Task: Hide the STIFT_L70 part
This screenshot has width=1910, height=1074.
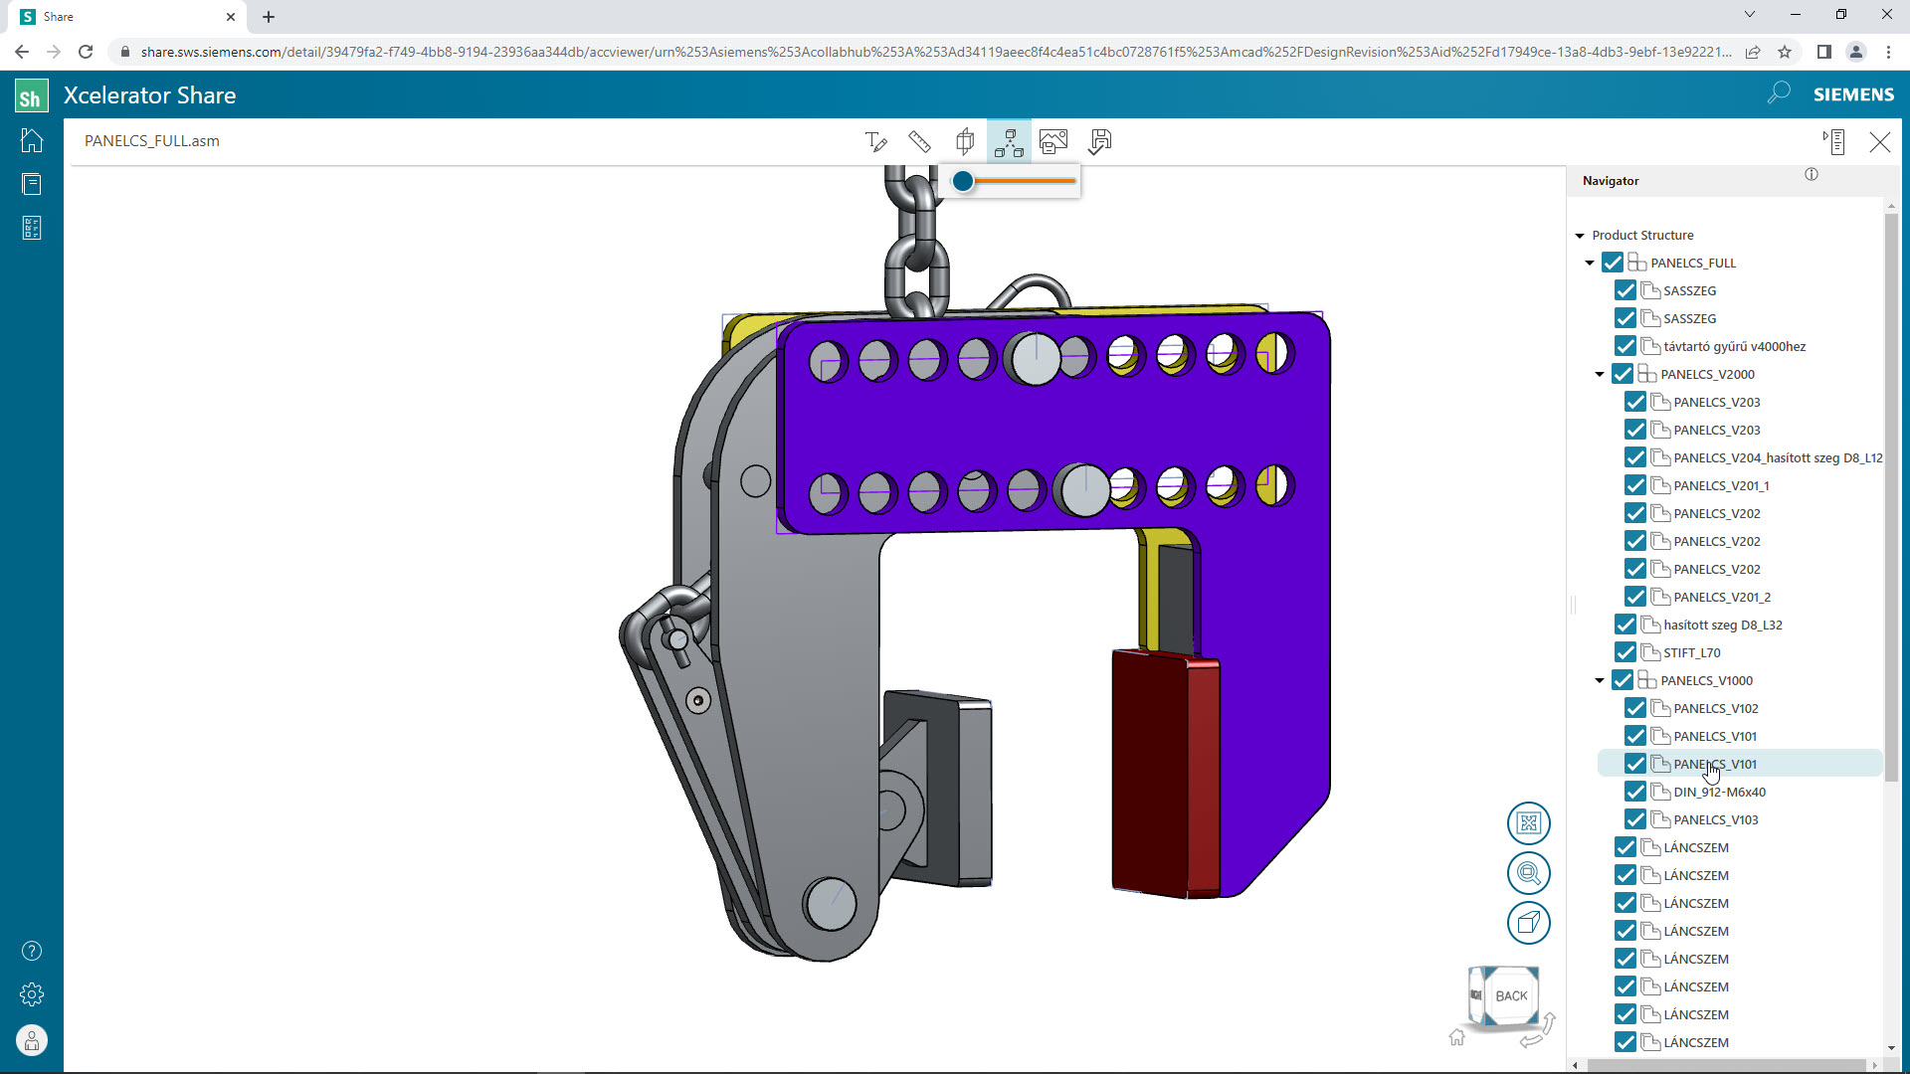Action: pos(1625,652)
